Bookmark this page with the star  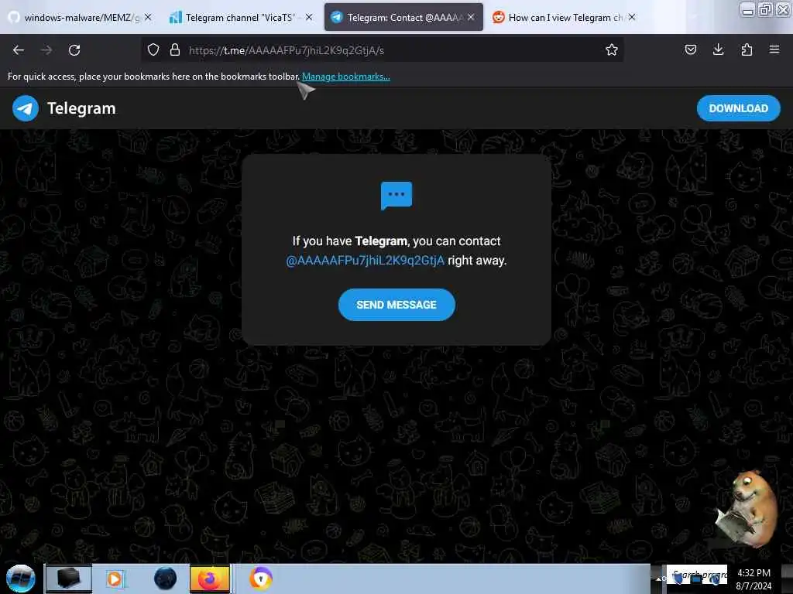pyautogui.click(x=612, y=50)
